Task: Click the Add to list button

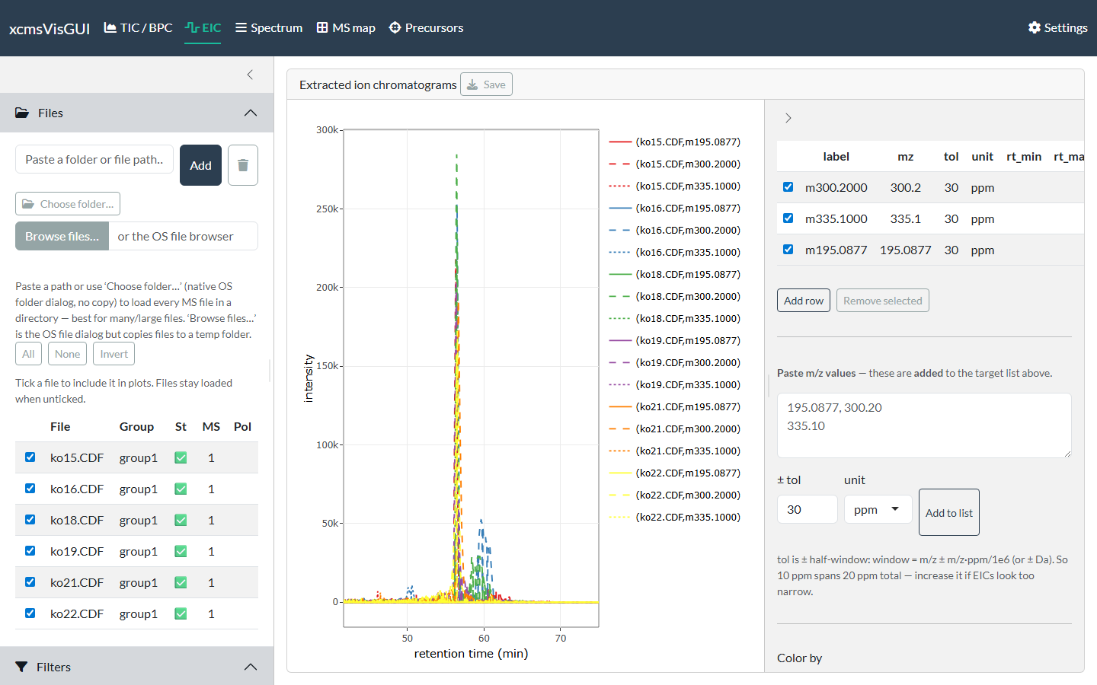Action: 948,512
